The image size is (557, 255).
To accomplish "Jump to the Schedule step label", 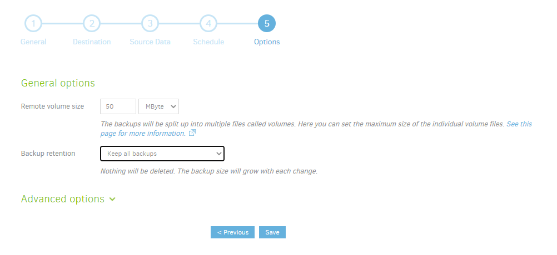I will (208, 42).
